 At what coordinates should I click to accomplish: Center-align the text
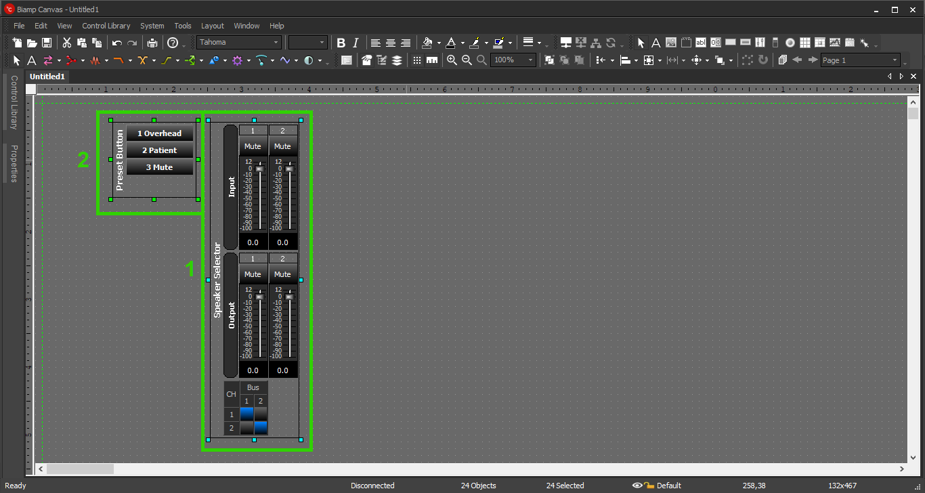coord(391,43)
